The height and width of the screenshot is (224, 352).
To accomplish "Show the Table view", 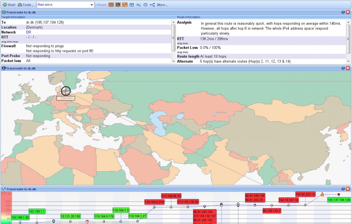I will 132,5.
